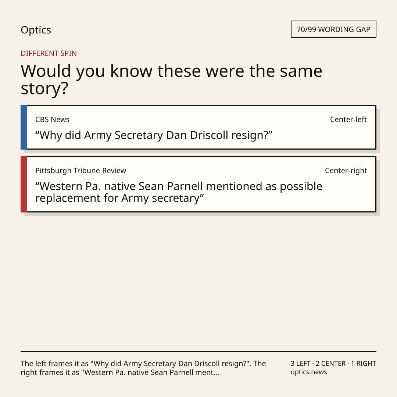Screen dimensions: 397x397
Task: Click the 1 RIGHT coverage count
Action: [x=363, y=364]
